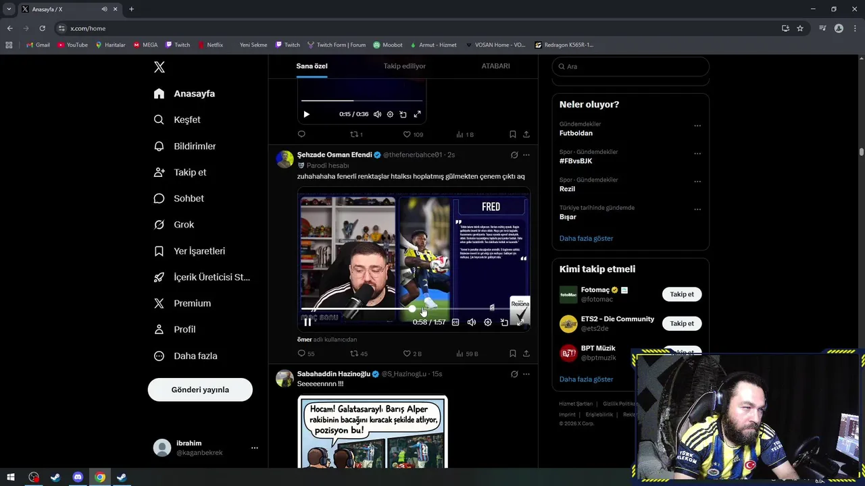
Task: Follow Fotomaç with Takip et
Action: (682, 294)
